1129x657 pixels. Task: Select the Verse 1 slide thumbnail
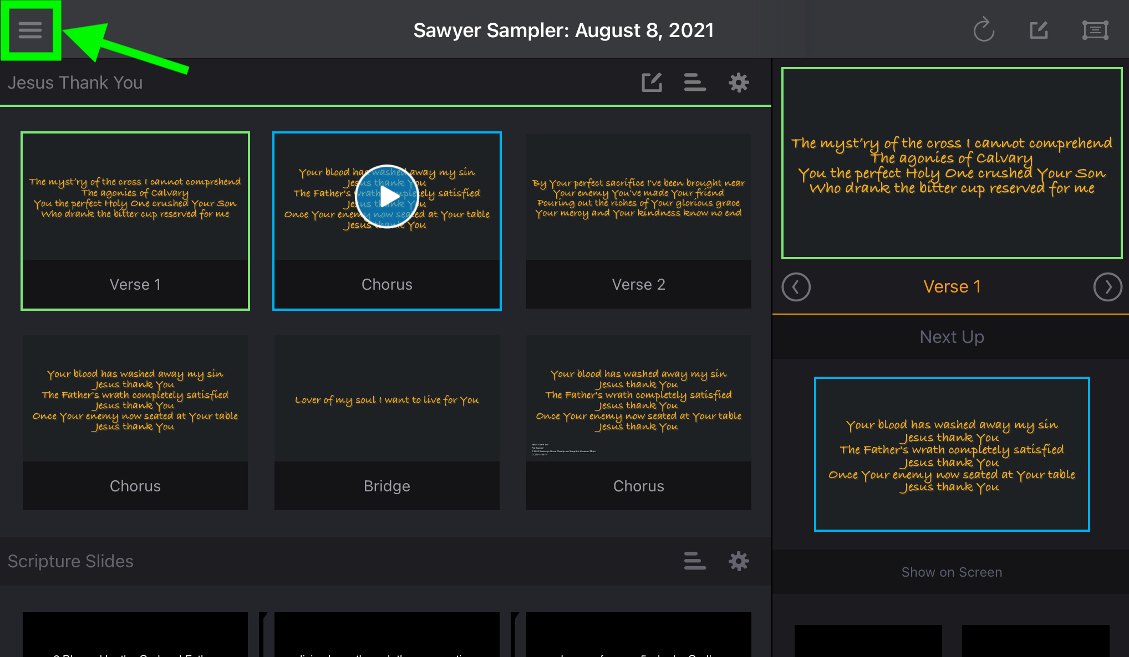[135, 221]
